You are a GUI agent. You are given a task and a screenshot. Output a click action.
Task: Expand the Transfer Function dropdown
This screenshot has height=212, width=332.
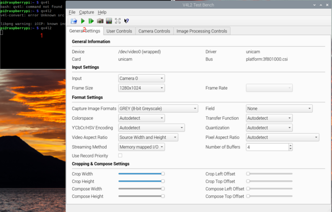(x=269, y=118)
